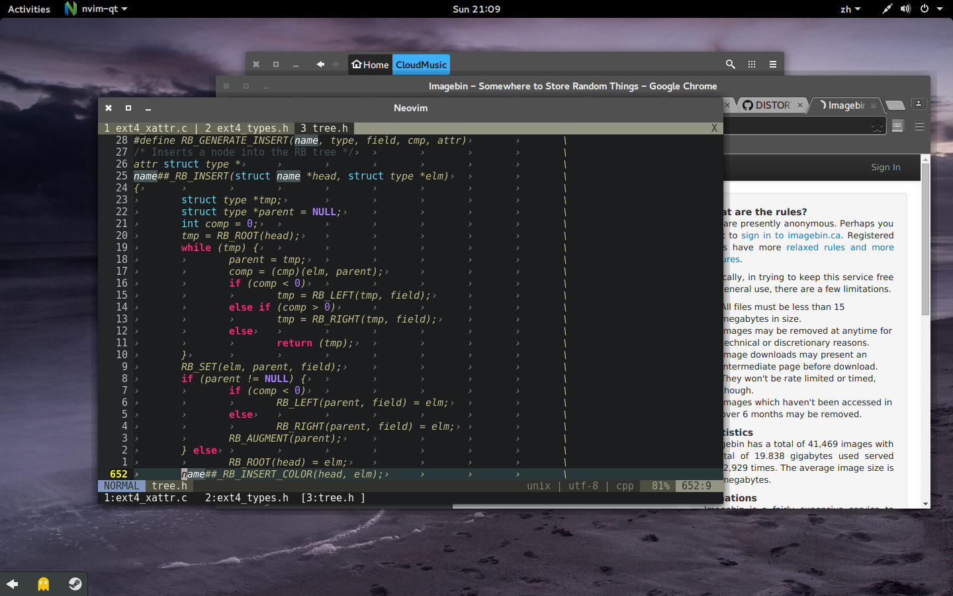Image resolution: width=953 pixels, height=596 pixels.
Task: Select buffer [3:tree.h ] in buffer line
Action: (x=333, y=498)
